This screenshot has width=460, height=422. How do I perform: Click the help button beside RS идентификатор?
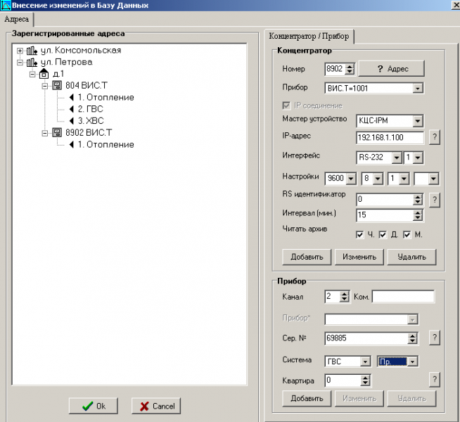point(435,200)
